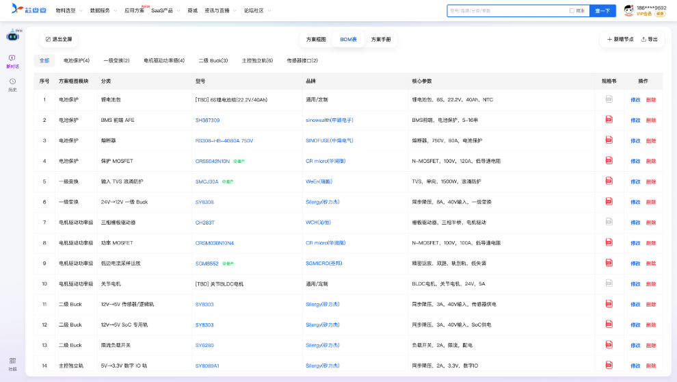Filter by 二级 Buck(3) tab
677x382 pixels.
pos(213,60)
